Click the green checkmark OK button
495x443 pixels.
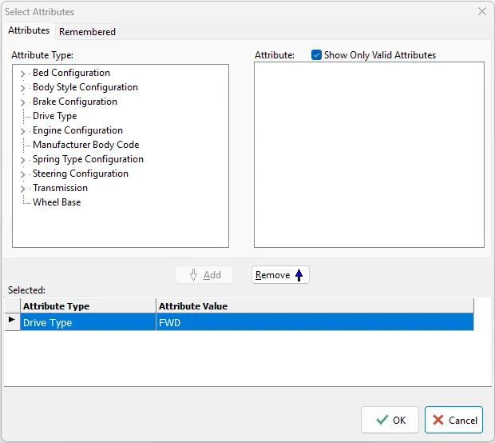tap(390, 420)
